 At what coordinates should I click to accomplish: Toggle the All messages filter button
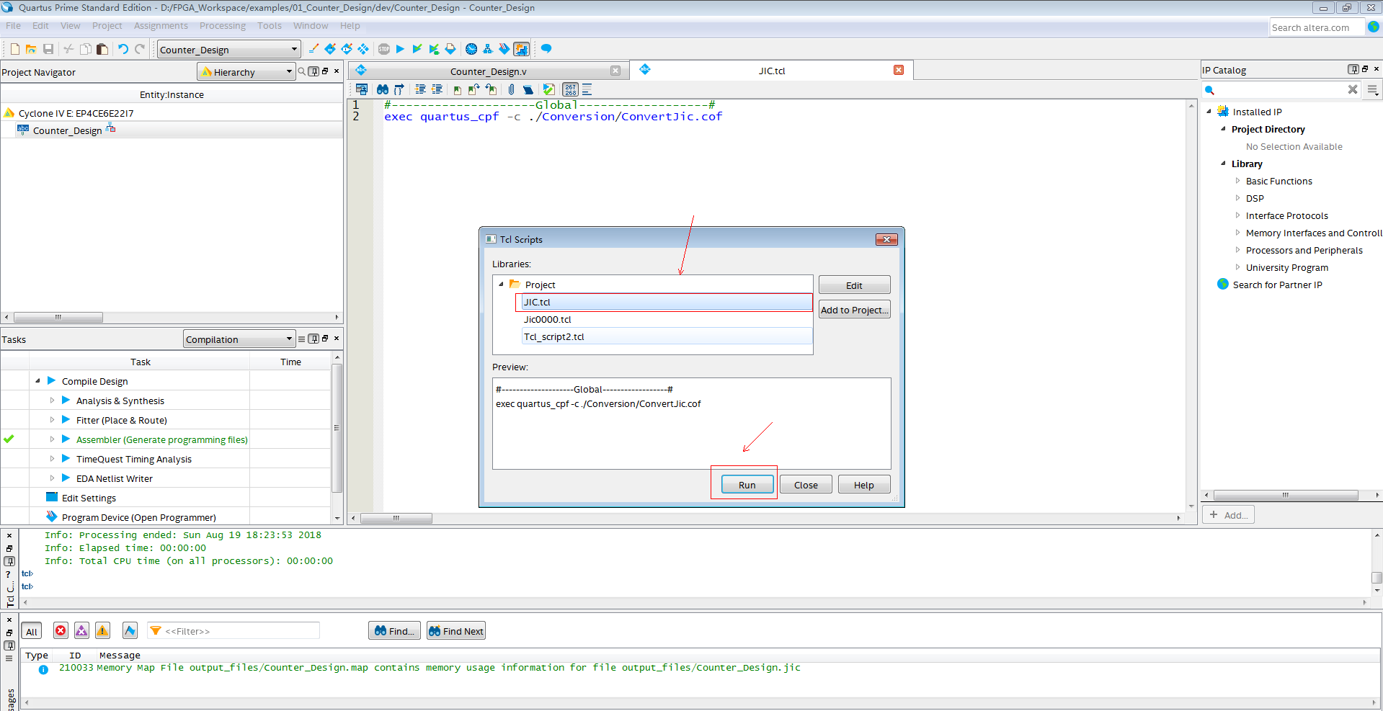pyautogui.click(x=31, y=631)
